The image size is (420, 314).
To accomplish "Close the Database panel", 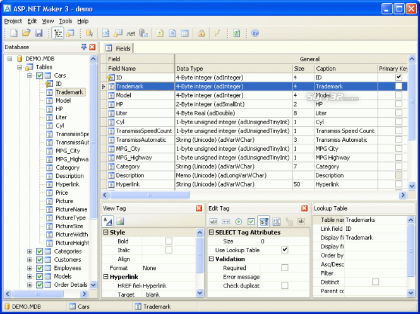I will click(92, 47).
